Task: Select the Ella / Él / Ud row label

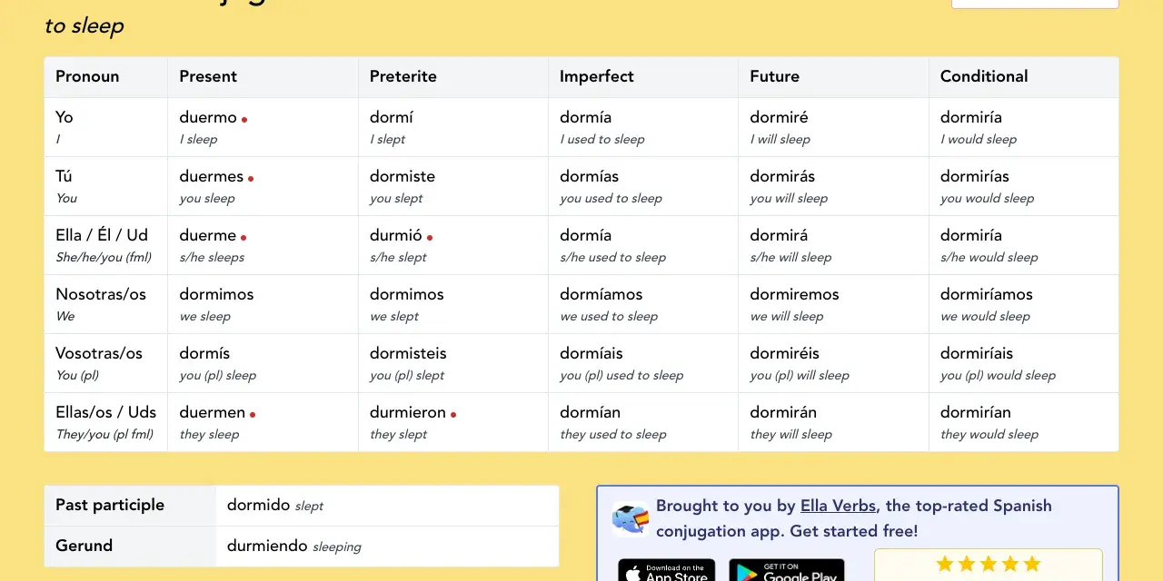Action: (101, 235)
